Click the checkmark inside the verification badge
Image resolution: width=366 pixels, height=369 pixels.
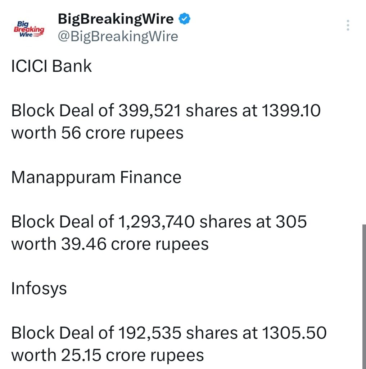(184, 18)
